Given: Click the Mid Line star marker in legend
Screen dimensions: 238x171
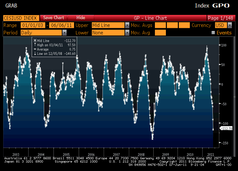Looking at the screenshot, I should [34, 41].
